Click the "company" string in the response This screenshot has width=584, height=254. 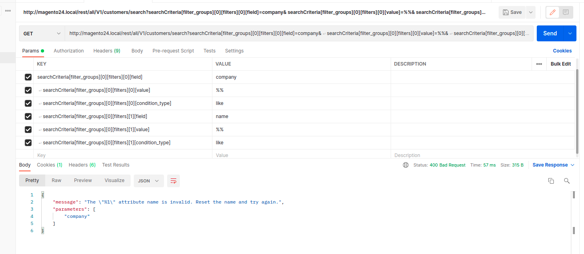(x=77, y=216)
